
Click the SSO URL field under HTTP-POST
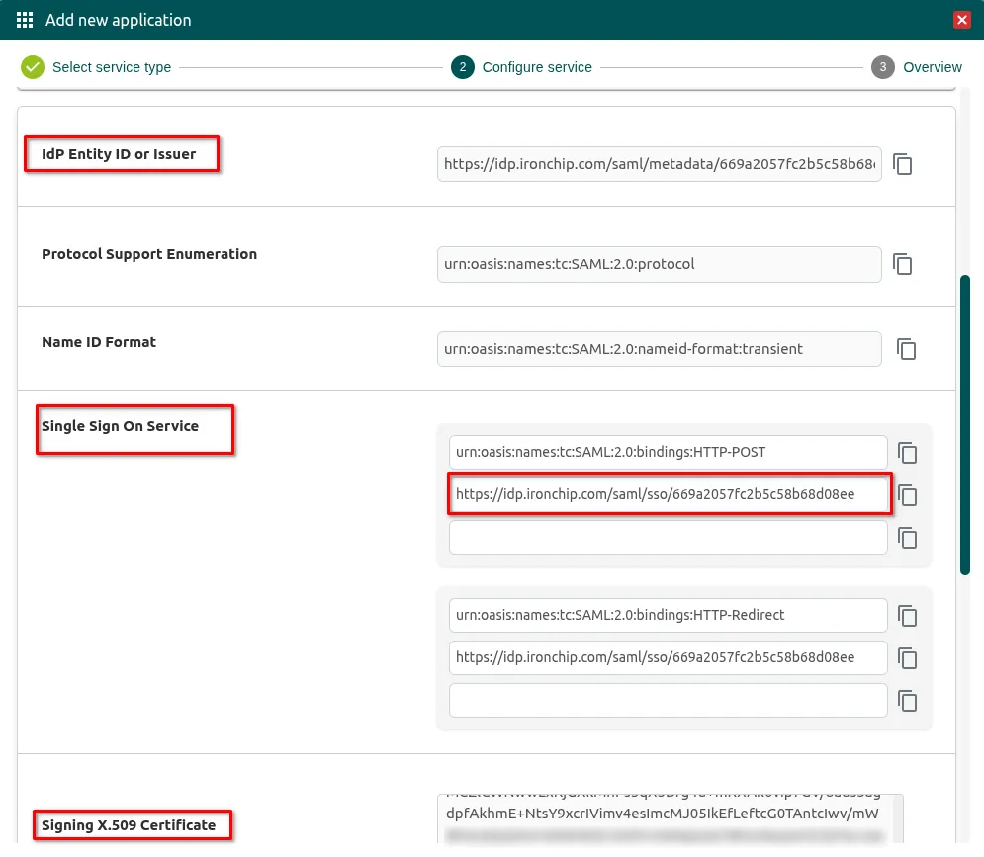(x=668, y=494)
